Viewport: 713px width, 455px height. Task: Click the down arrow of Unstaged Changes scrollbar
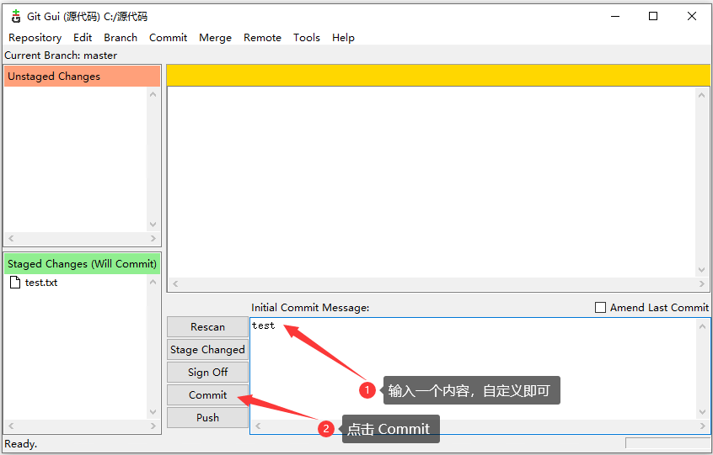click(153, 225)
